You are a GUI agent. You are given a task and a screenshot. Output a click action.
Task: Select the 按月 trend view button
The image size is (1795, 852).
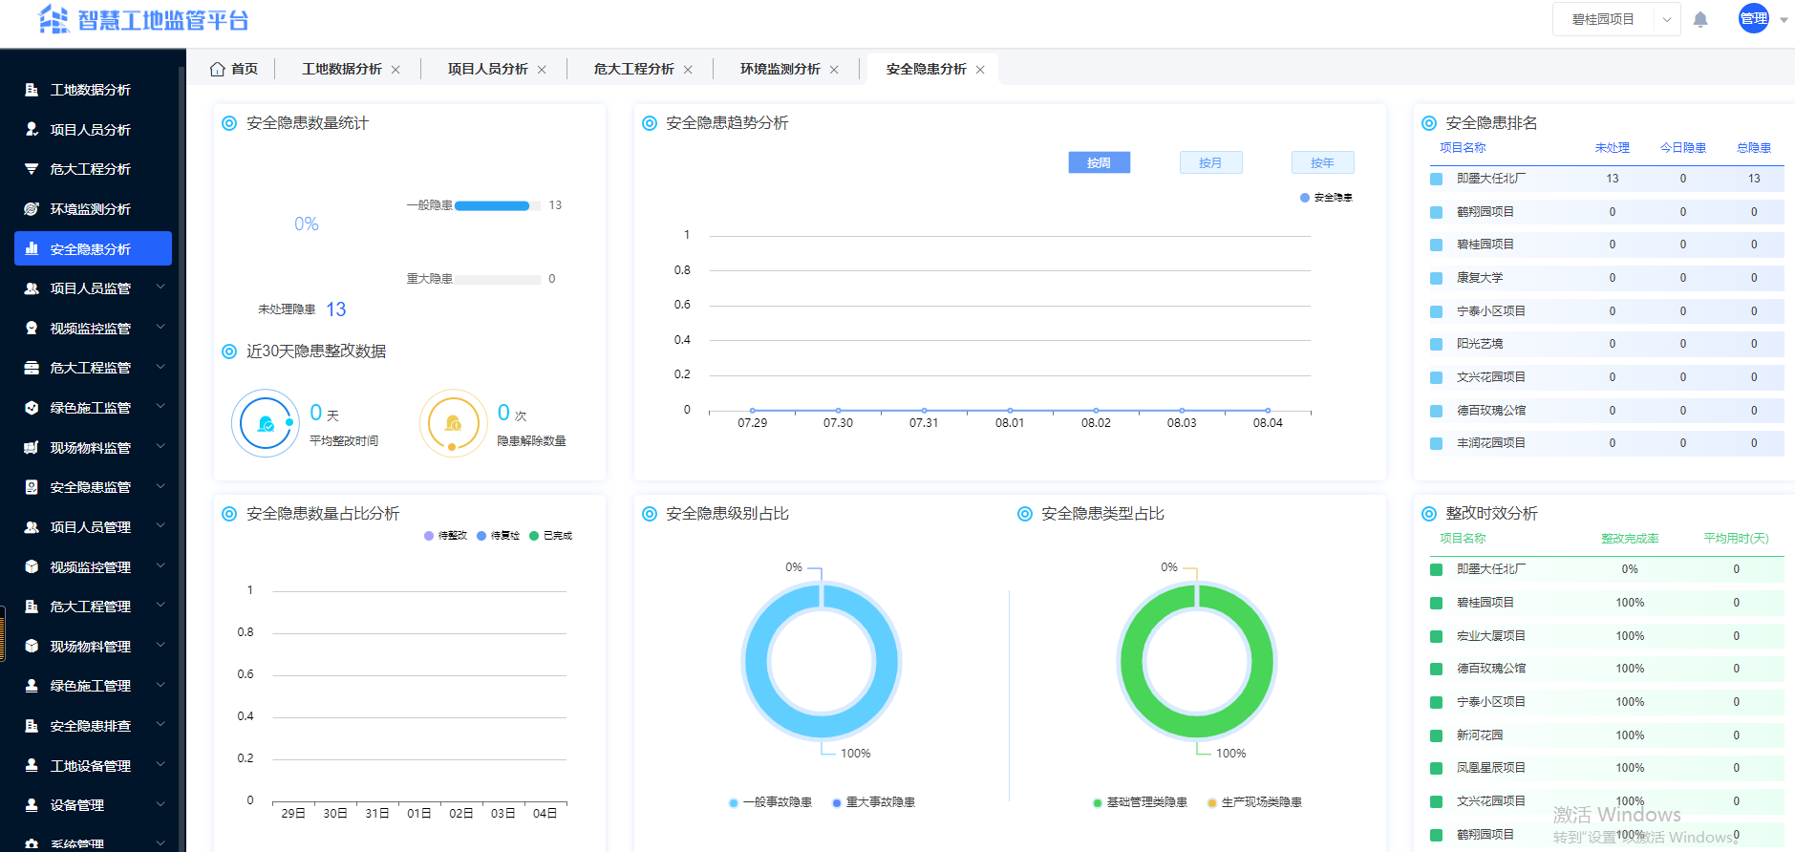pos(1210,162)
